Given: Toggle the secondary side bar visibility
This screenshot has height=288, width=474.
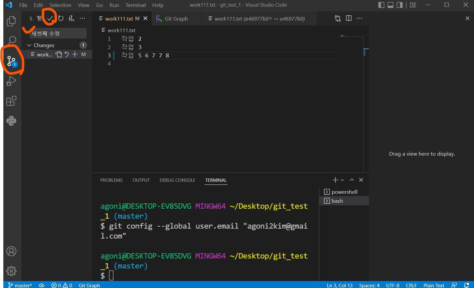Looking at the screenshot, I should tap(399, 5).
